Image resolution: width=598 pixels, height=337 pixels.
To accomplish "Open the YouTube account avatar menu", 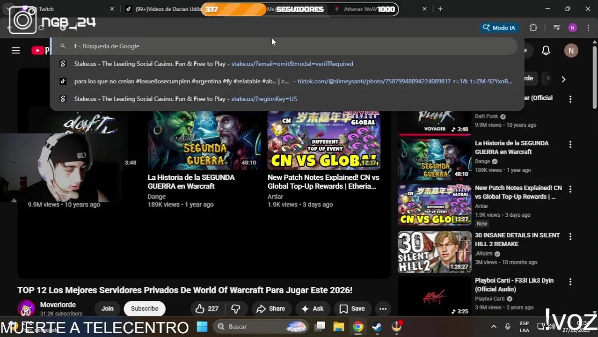I will 571,51.
